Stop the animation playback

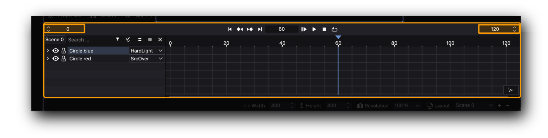click(x=324, y=29)
